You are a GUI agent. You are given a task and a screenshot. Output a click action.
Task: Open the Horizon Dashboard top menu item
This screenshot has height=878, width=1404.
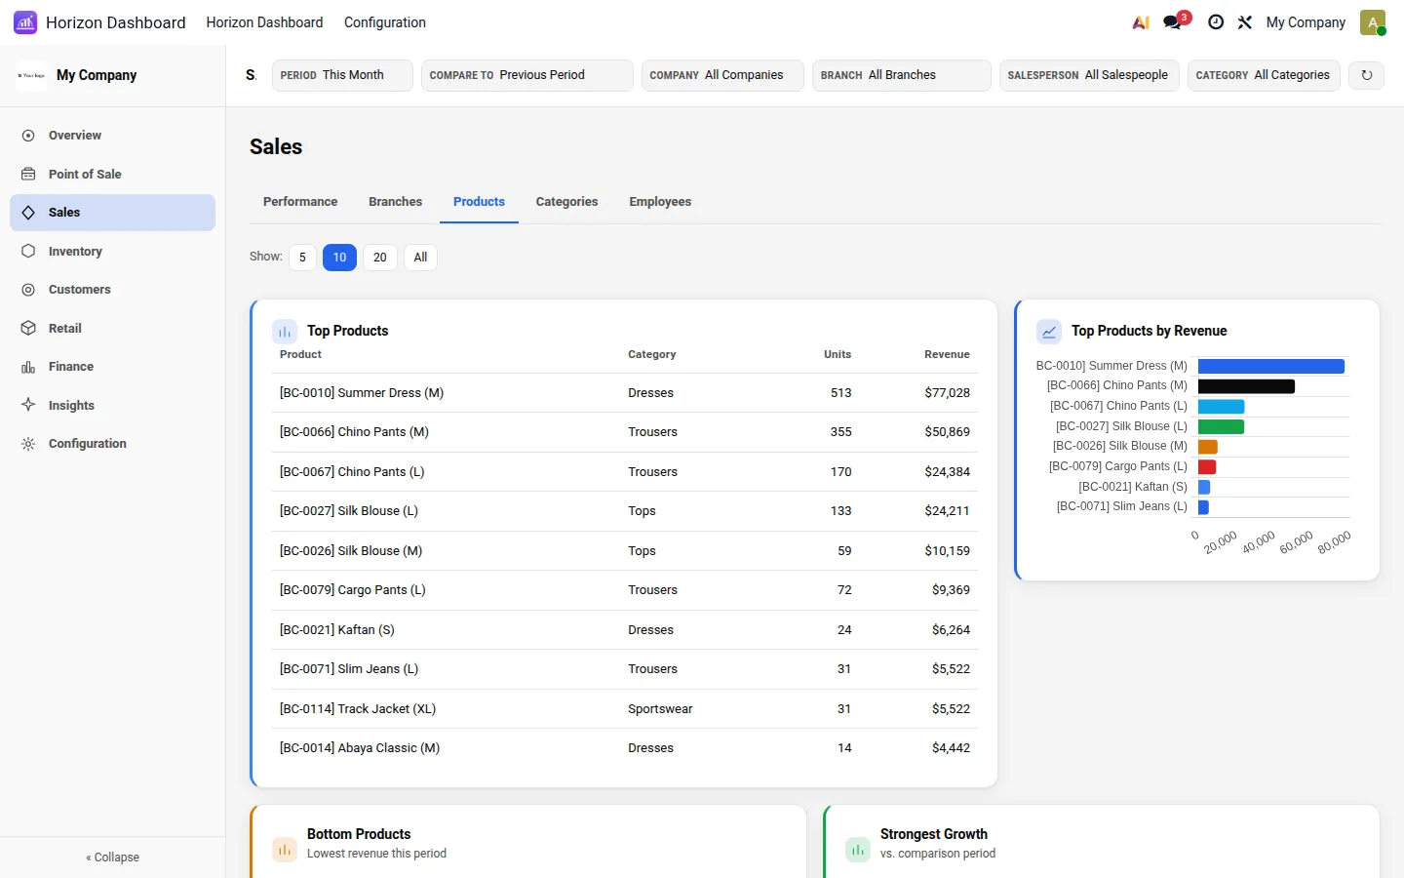264,22
